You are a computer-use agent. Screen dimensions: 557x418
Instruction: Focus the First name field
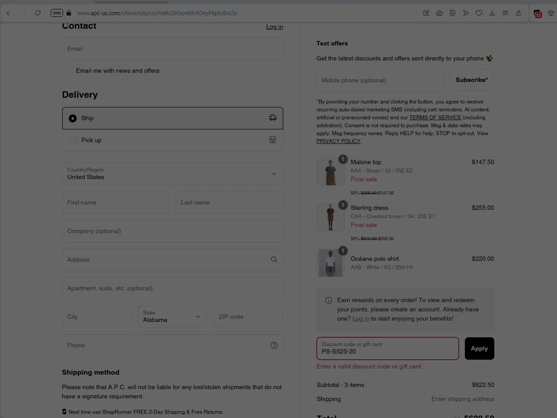[x=116, y=203]
